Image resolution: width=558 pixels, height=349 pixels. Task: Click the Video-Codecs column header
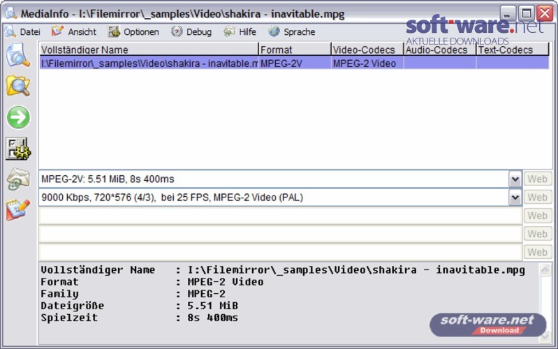click(367, 50)
